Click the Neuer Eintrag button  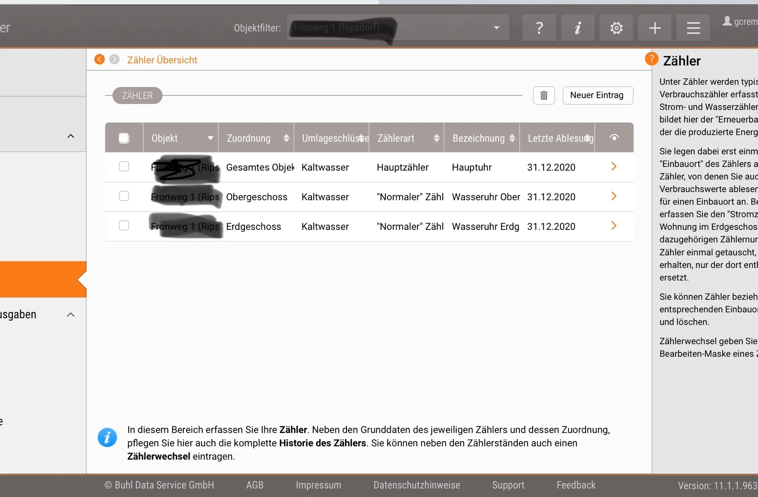[597, 96]
